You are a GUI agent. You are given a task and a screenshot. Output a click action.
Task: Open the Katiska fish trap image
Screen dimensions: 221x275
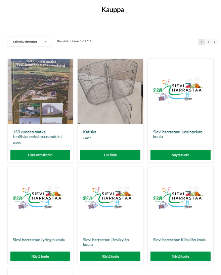click(110, 91)
